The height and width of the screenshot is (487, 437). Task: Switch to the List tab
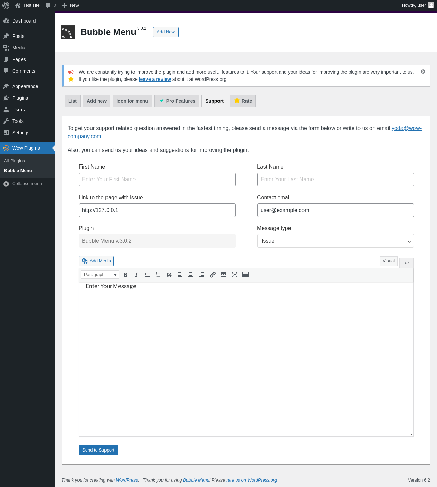pyautogui.click(x=72, y=101)
